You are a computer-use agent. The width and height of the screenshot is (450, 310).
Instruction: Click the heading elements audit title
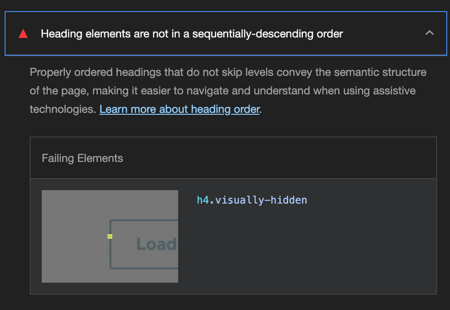(192, 34)
